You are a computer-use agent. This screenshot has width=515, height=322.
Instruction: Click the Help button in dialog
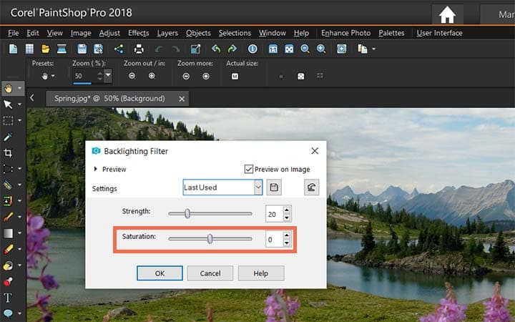pyautogui.click(x=261, y=273)
